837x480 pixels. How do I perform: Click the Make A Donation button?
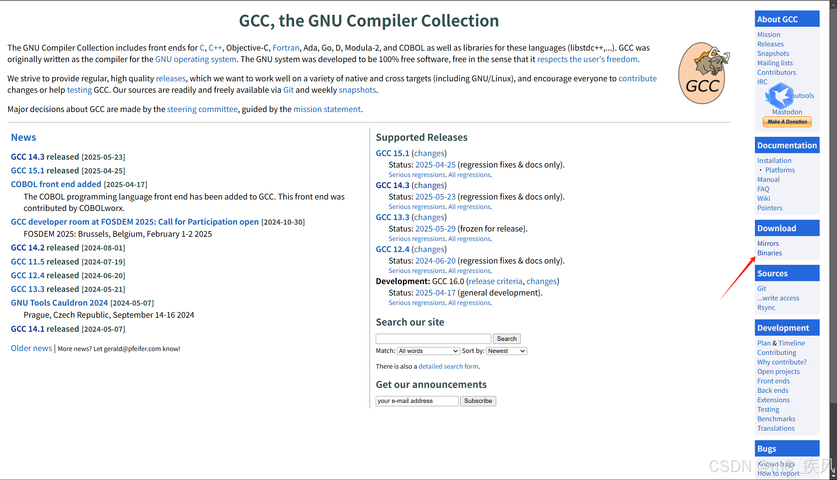(x=787, y=122)
